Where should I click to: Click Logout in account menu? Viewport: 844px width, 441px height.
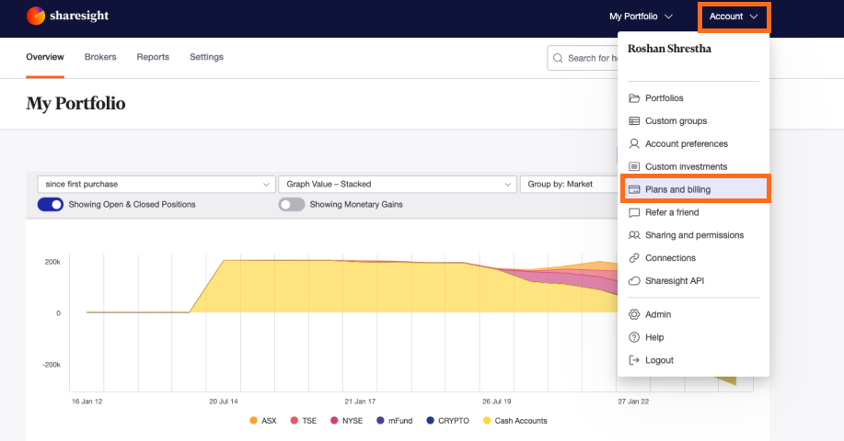coord(693,360)
